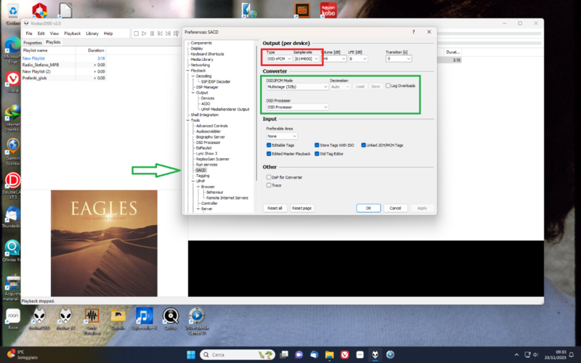Toggle the Std Tag Editor checkbox
The image size is (581, 363).
[317, 154]
